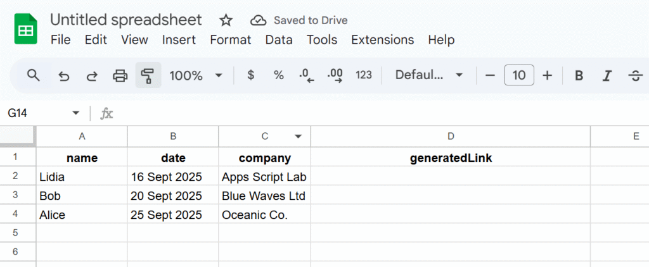Toggle strikethrough formatting
This screenshot has height=267, width=649.
(634, 76)
